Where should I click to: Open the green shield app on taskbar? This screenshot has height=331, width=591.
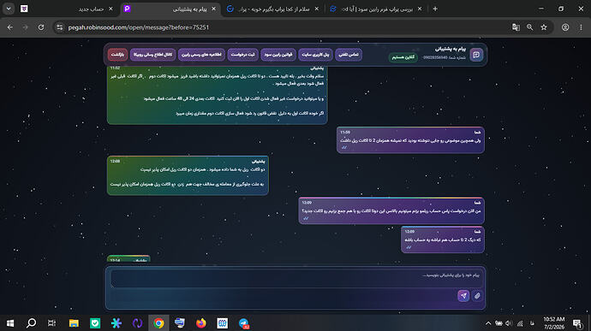pyautogui.click(x=95, y=323)
